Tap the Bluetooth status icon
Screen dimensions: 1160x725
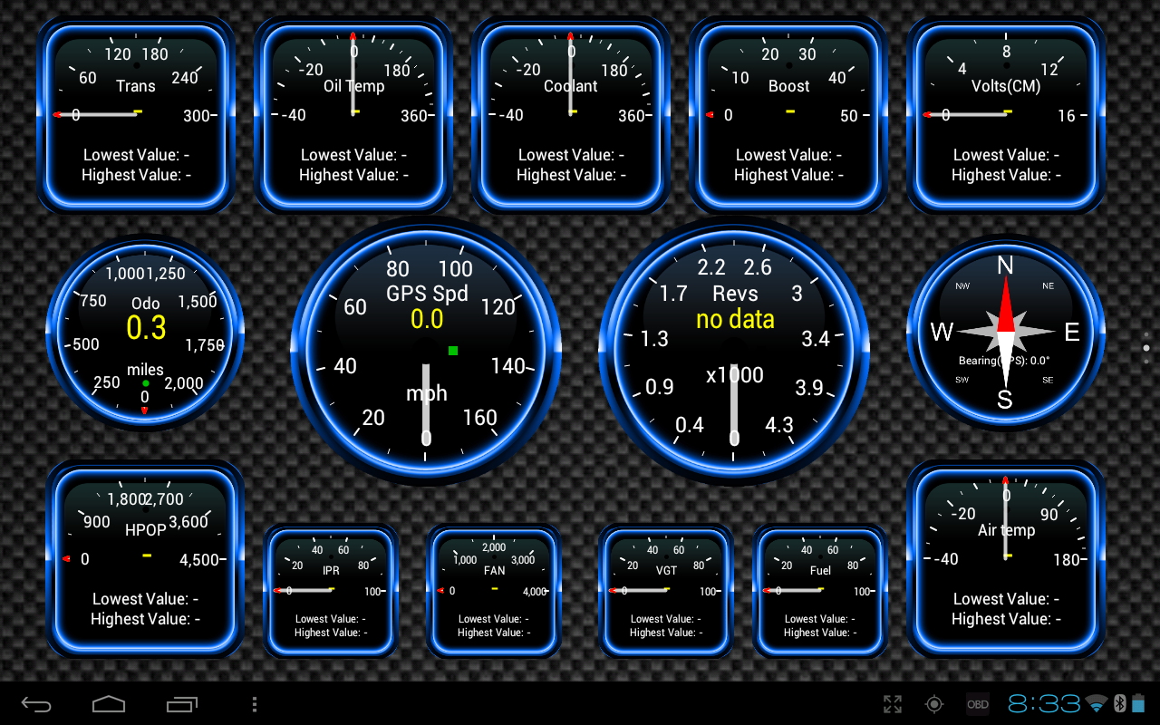point(1119,704)
